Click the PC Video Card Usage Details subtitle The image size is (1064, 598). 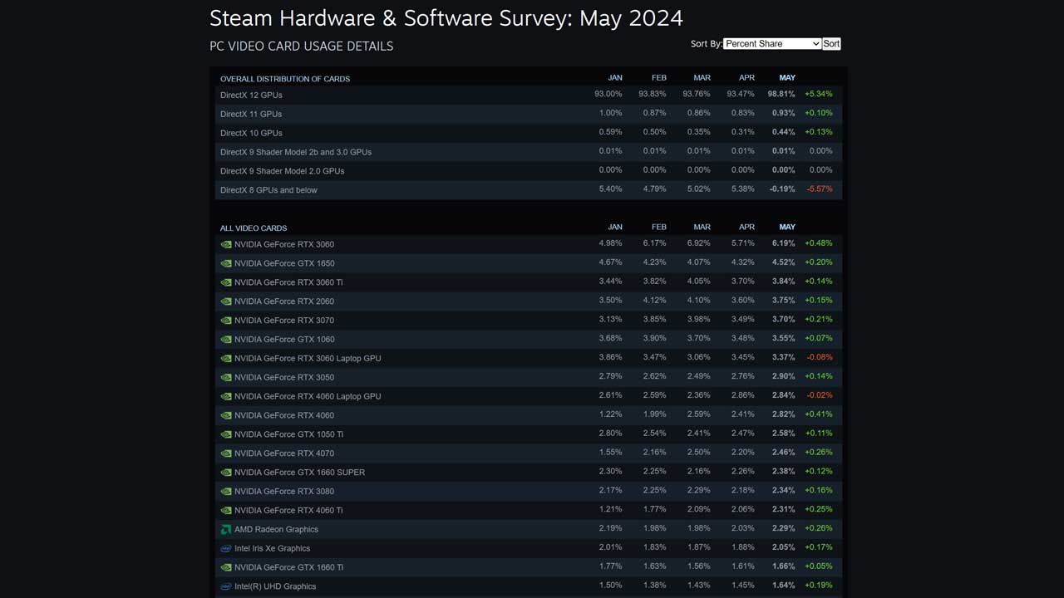tap(301, 47)
